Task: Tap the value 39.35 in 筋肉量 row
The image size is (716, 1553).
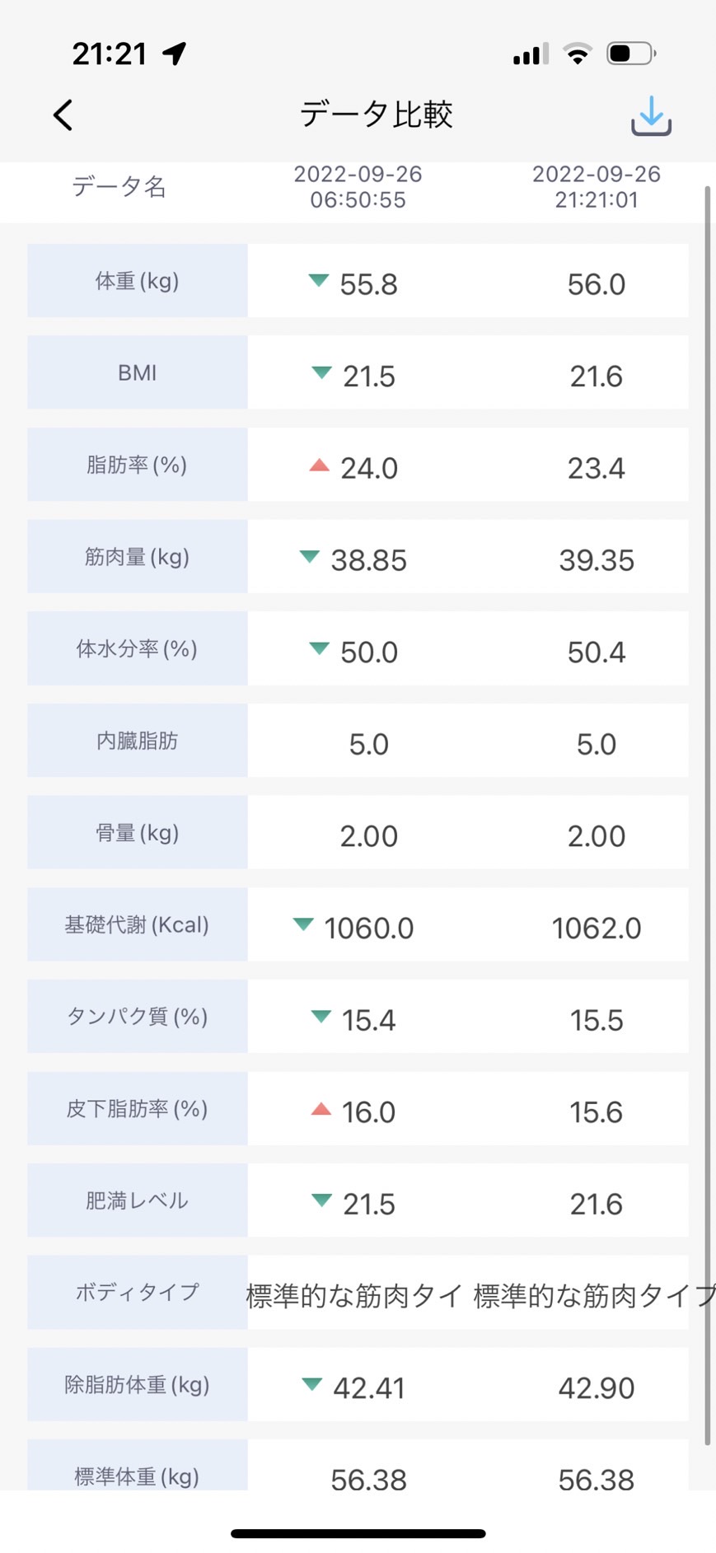Action: pos(597,560)
